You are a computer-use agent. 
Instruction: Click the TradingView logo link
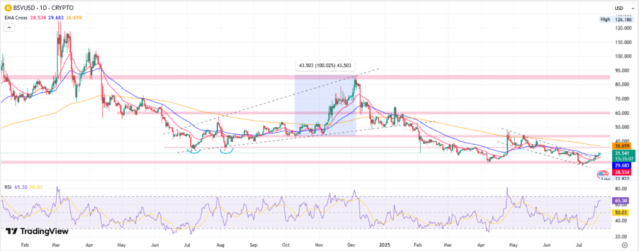37,232
